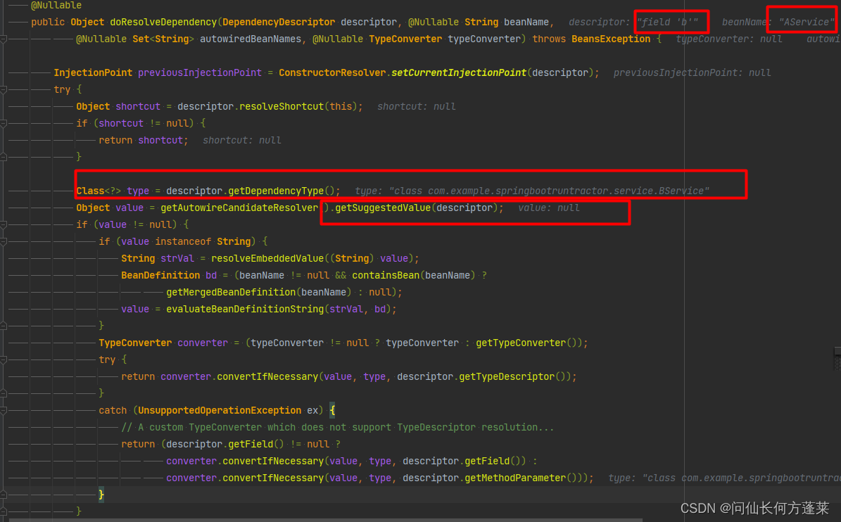Collapse the fold marker beside the outer 'try {'
This screenshot has height=522, width=841.
[x=4, y=89]
